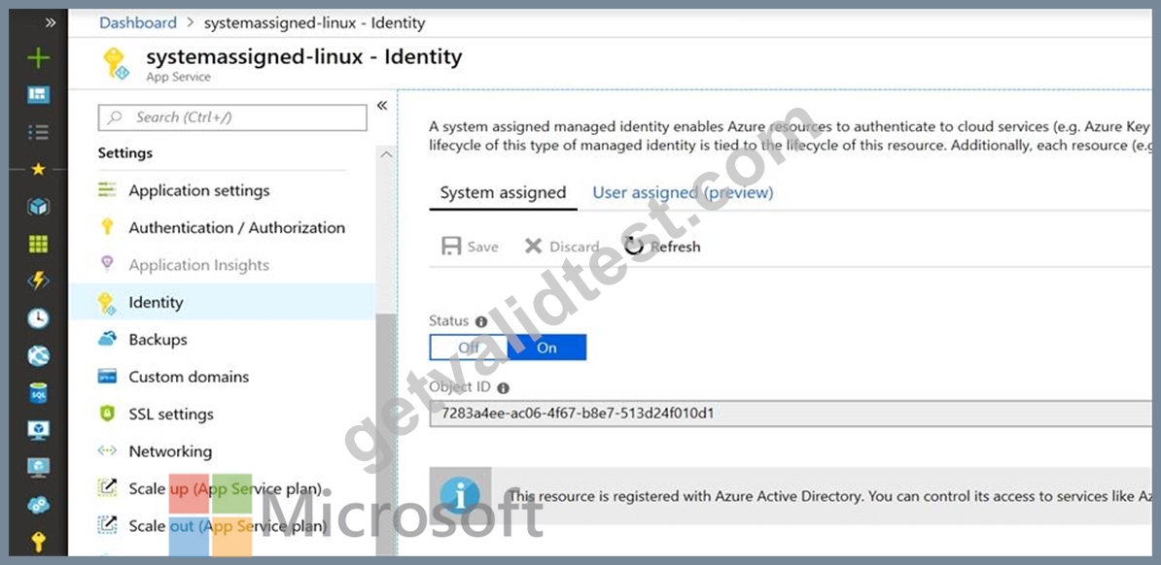Open the SQL databases icon
Viewport: 1161px width, 565px height.
38,393
